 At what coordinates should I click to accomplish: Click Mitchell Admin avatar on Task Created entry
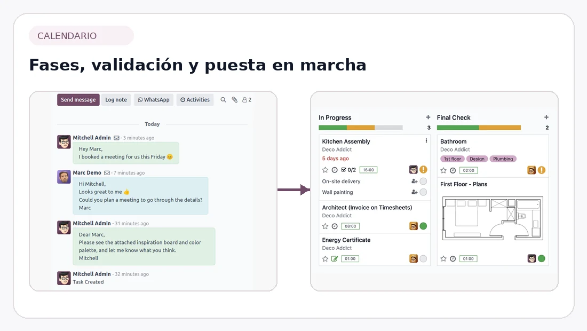point(64,278)
